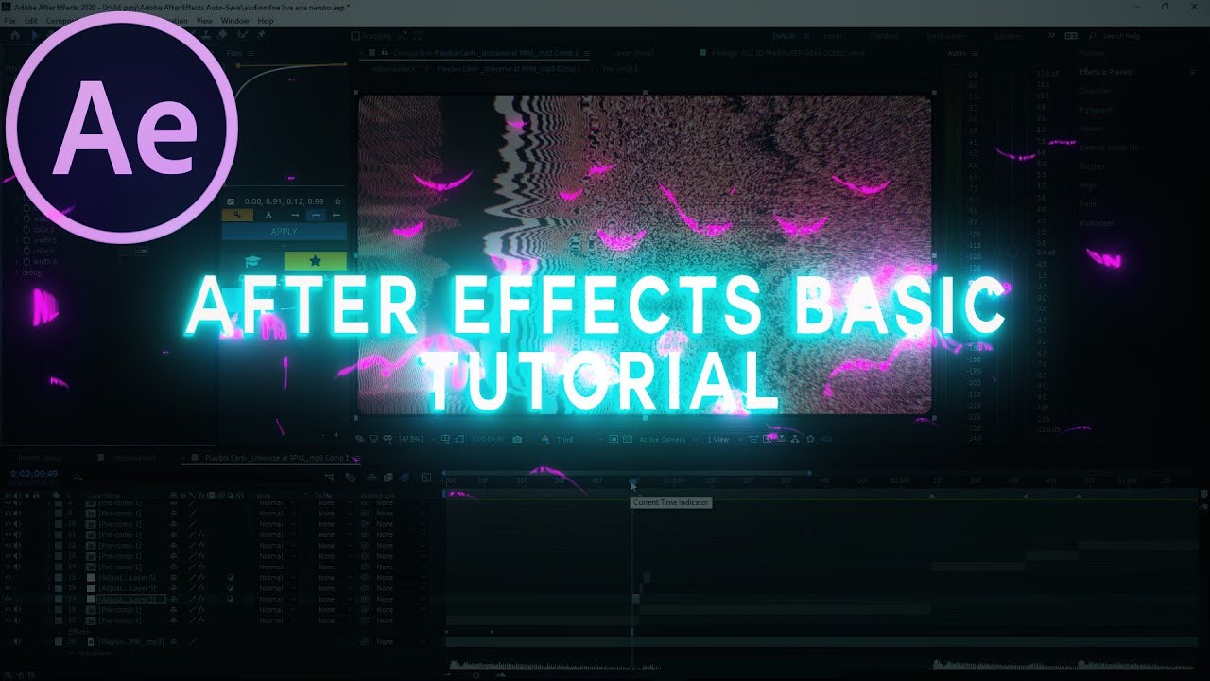Open the Edit menu
This screenshot has height=681, width=1210.
[31, 20]
